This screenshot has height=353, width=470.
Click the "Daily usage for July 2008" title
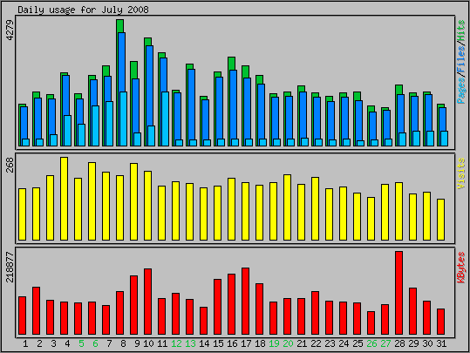pyautogui.click(x=83, y=10)
